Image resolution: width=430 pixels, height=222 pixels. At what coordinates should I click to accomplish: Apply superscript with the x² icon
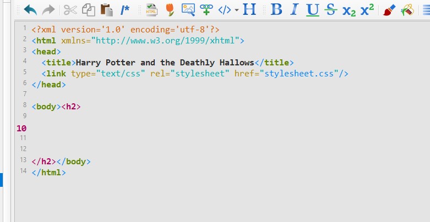click(x=367, y=10)
